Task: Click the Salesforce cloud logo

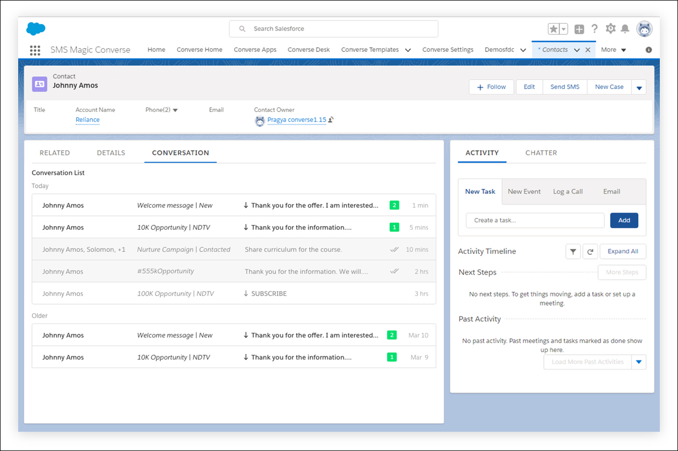Action: coord(36,29)
